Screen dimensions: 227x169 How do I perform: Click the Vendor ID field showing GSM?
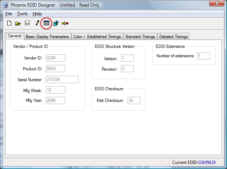(x=56, y=58)
